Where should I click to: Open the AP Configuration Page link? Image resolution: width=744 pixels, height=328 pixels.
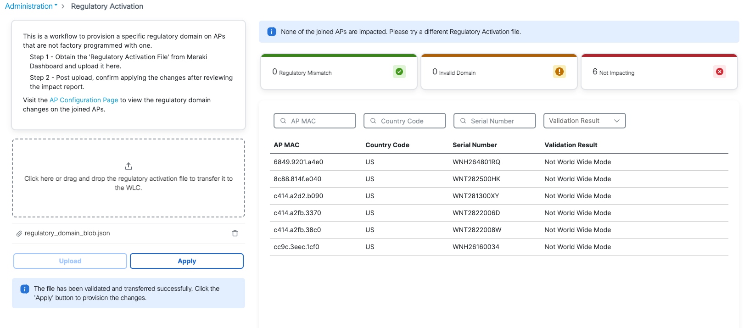tap(84, 100)
